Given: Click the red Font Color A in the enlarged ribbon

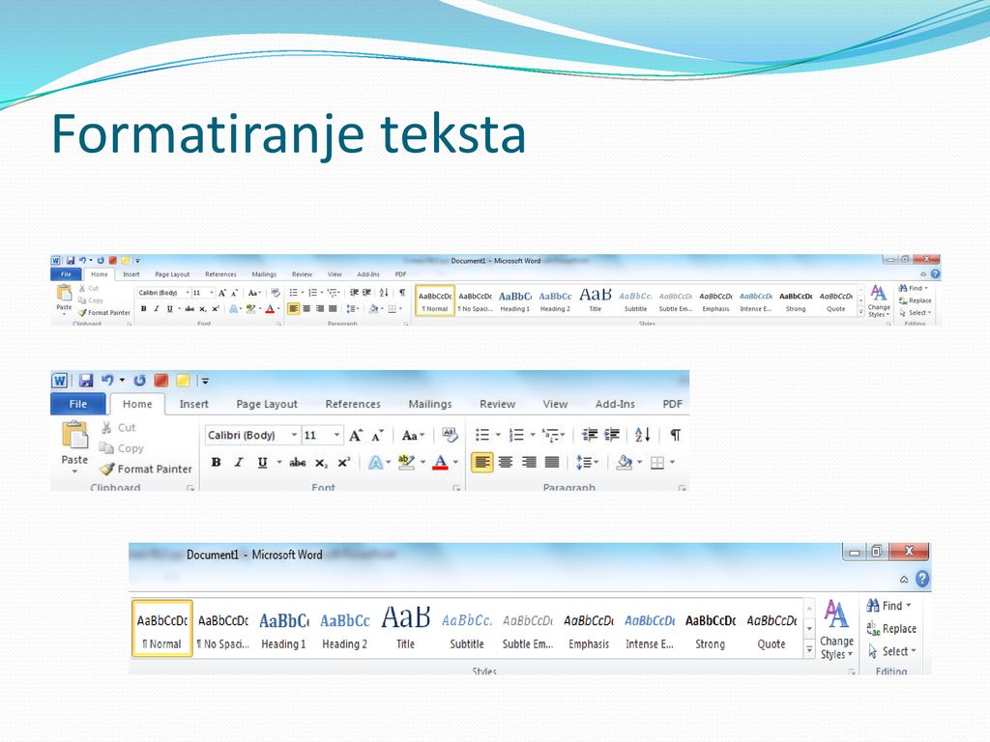Looking at the screenshot, I should (x=440, y=463).
